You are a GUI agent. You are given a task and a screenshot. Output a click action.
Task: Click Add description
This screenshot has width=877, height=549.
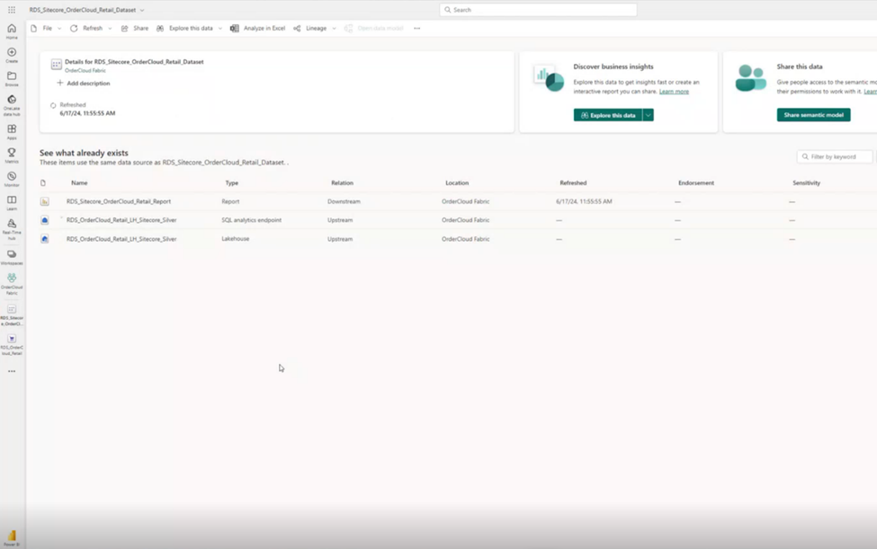[84, 84]
